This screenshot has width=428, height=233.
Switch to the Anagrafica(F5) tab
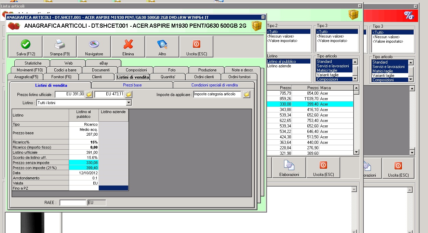(26, 77)
